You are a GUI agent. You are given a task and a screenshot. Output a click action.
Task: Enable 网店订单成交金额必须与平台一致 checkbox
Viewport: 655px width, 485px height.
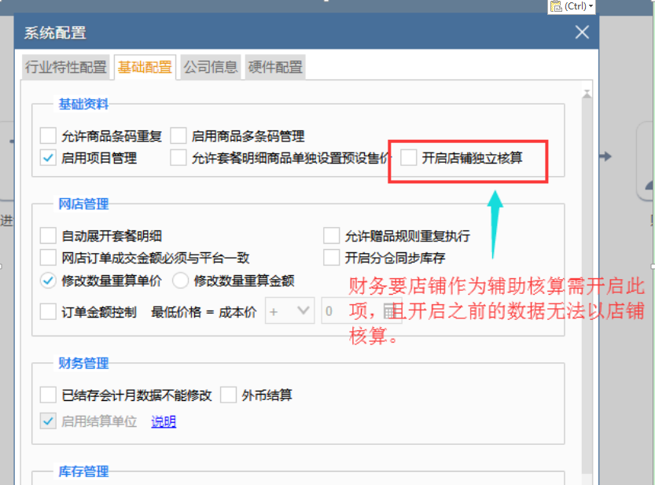[48, 258]
